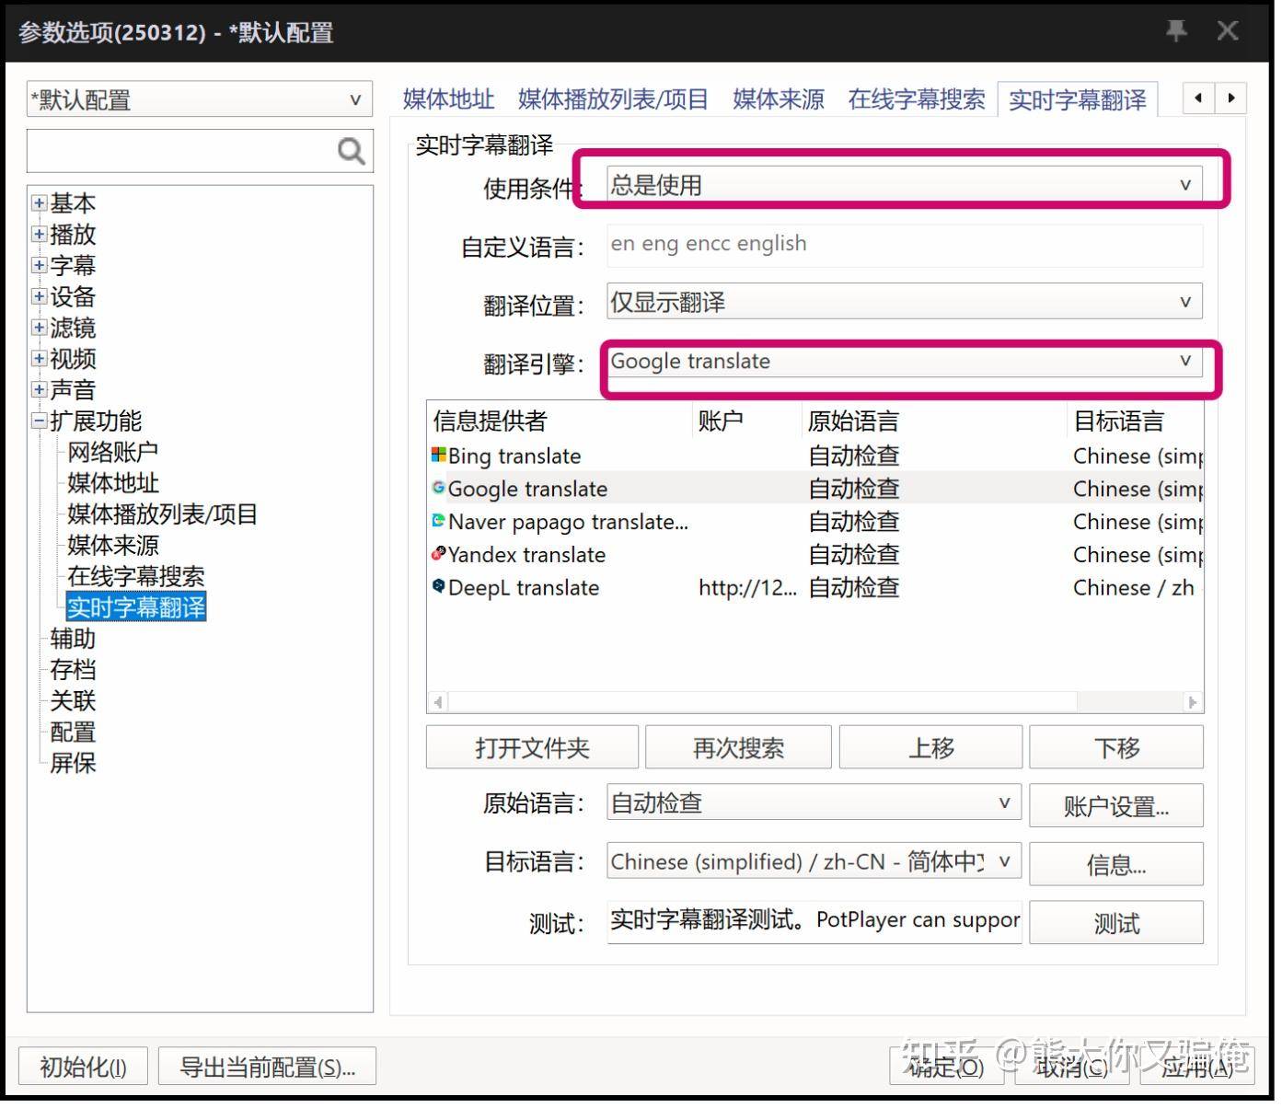Screen dimensions: 1282x1108
Task: Open the *默认配置 profile dropdown
Action: click(x=201, y=100)
